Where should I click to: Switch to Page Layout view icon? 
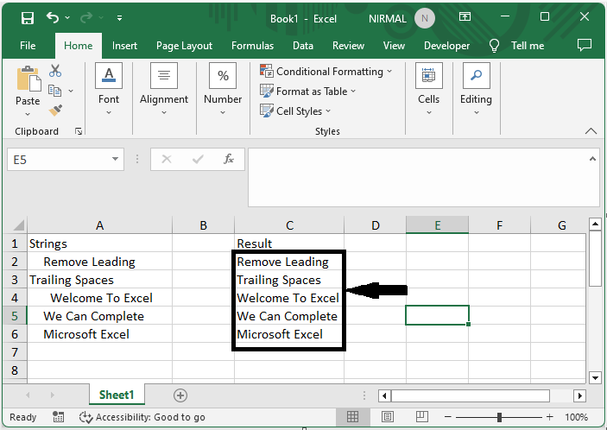388,417
